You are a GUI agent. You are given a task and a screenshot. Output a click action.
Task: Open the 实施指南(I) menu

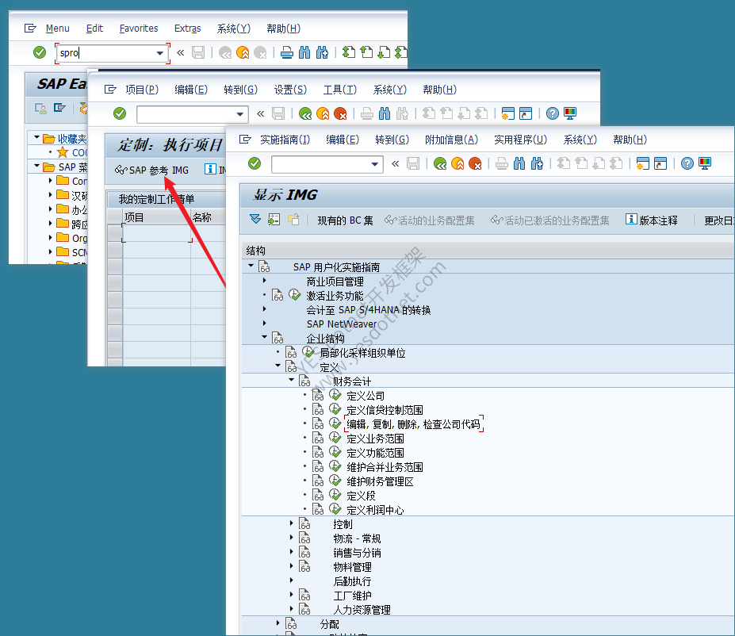(285, 140)
